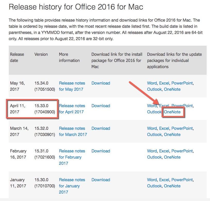Click the 'Version' column header
The width and height of the screenshot is (210, 201).
(x=41, y=54)
